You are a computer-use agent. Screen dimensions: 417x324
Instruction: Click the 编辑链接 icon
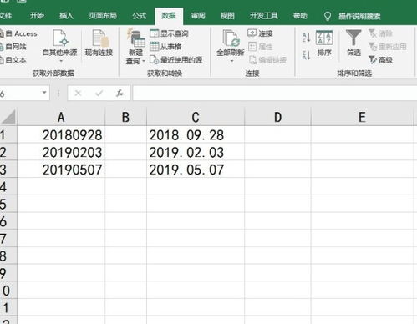(252, 59)
